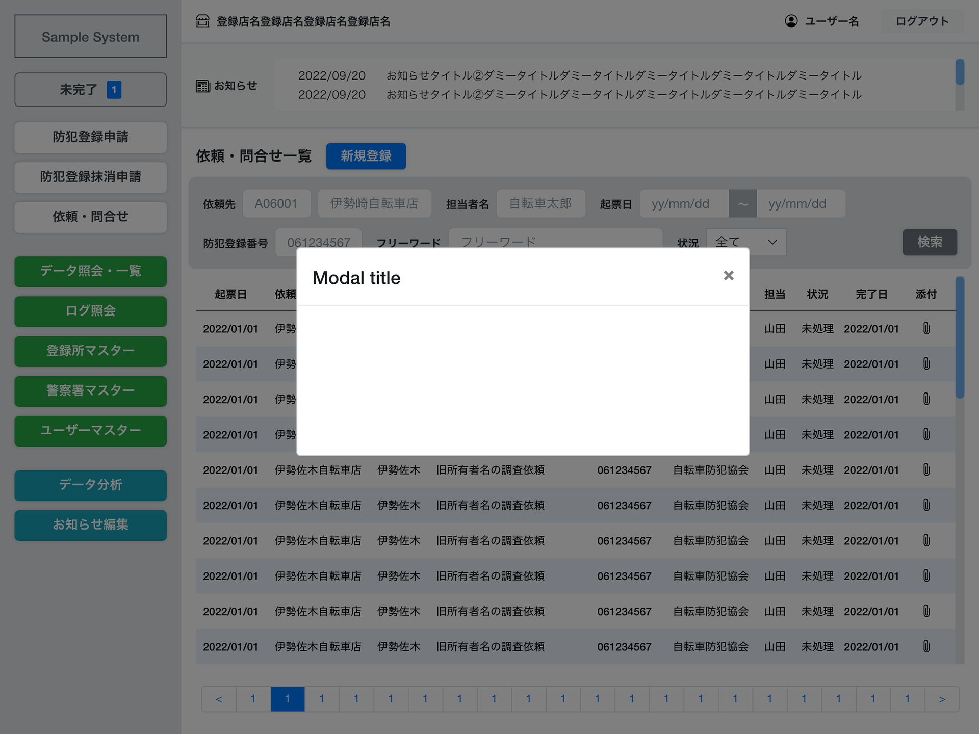
Task: Click the start date yy/mm/dd field
Action: coord(683,204)
